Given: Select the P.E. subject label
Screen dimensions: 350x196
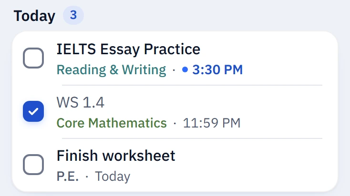Looking at the screenshot, I should [68, 176].
